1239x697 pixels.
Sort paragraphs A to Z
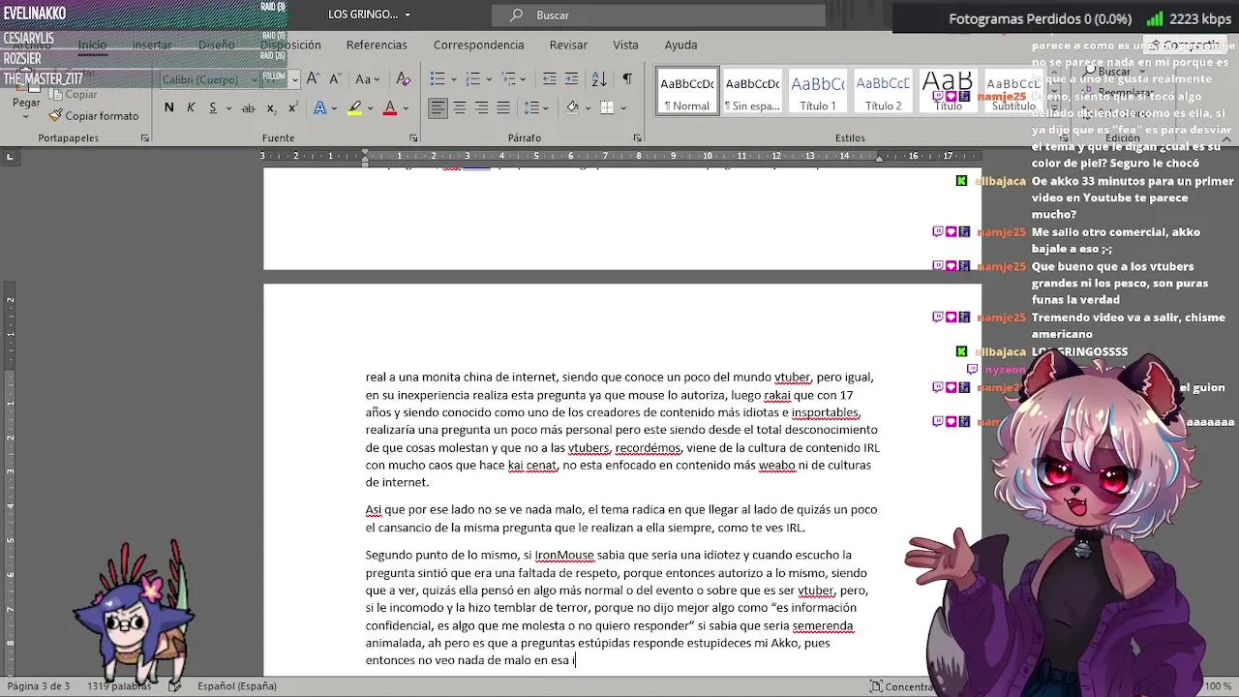pyautogui.click(x=599, y=78)
